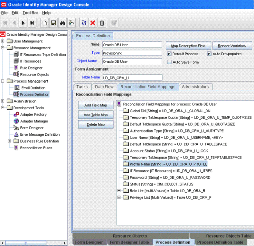Click the Table Name field UD_DB_ORA_U
The width and height of the screenshot is (254, 246).
click(133, 78)
